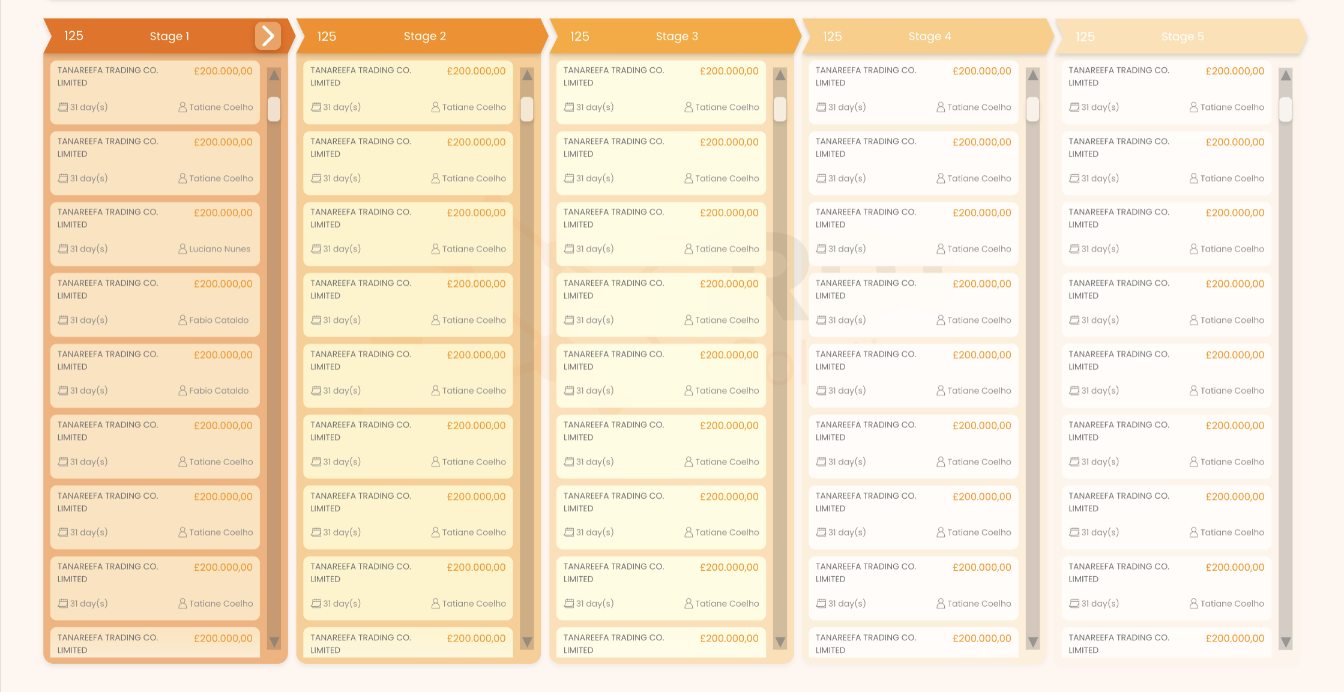Click calendar icon on first Stage 1 card
The width and height of the screenshot is (1344, 692).
pyautogui.click(x=62, y=107)
